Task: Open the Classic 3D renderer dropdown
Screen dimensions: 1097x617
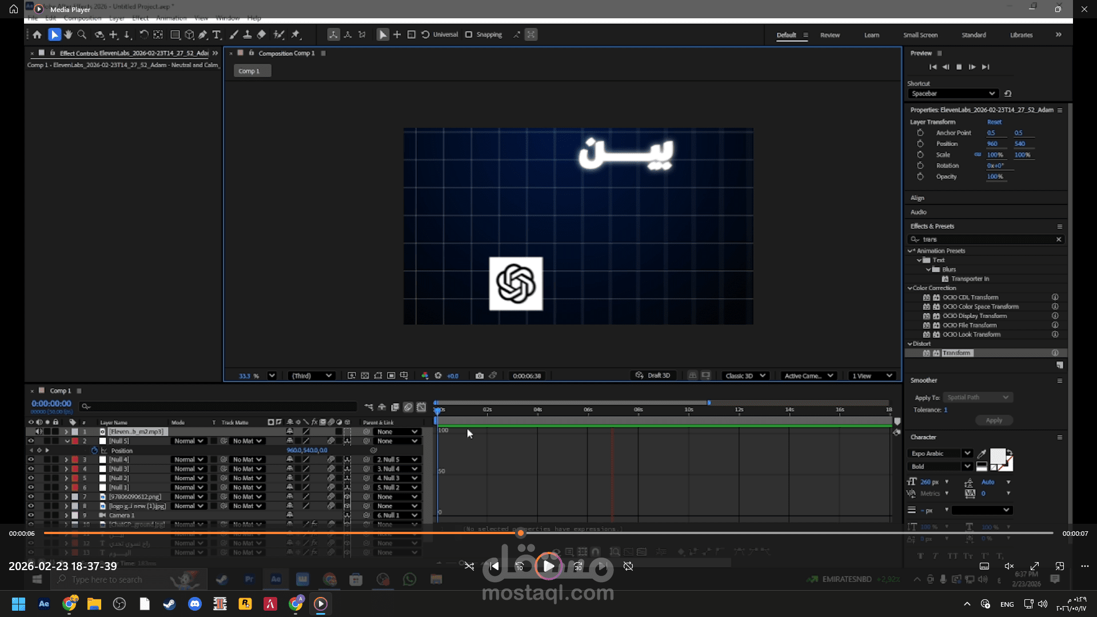Action: [x=744, y=376]
